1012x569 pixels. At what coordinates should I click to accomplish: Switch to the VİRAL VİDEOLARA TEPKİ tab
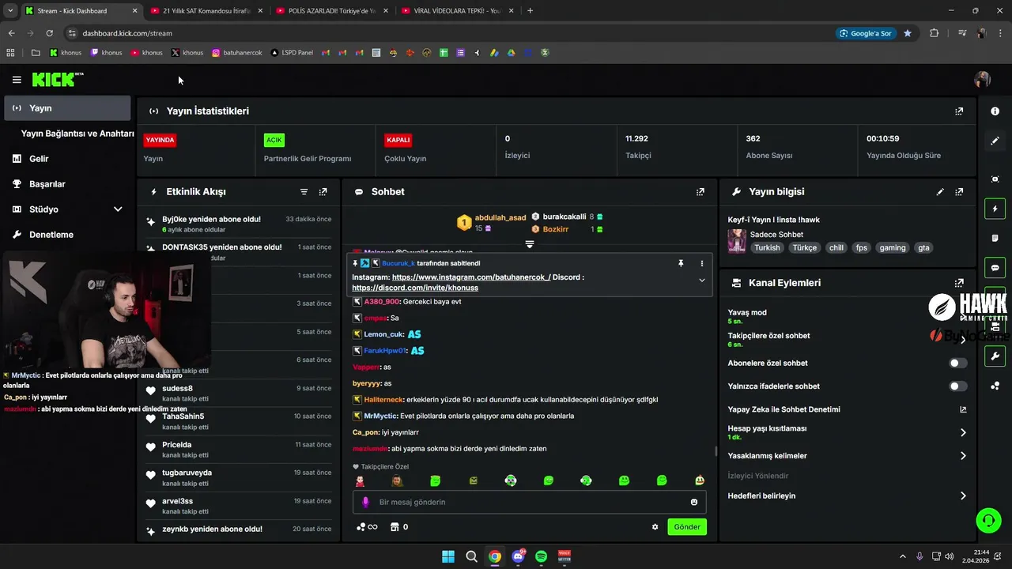(x=457, y=10)
